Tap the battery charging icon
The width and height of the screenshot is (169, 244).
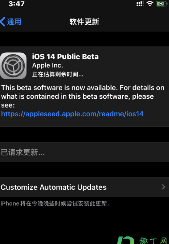point(161,4)
